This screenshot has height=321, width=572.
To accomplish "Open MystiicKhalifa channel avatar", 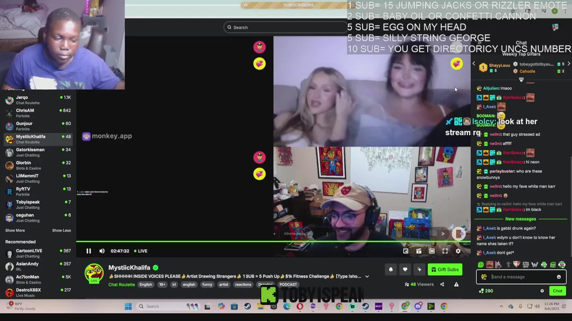I will (x=94, y=273).
